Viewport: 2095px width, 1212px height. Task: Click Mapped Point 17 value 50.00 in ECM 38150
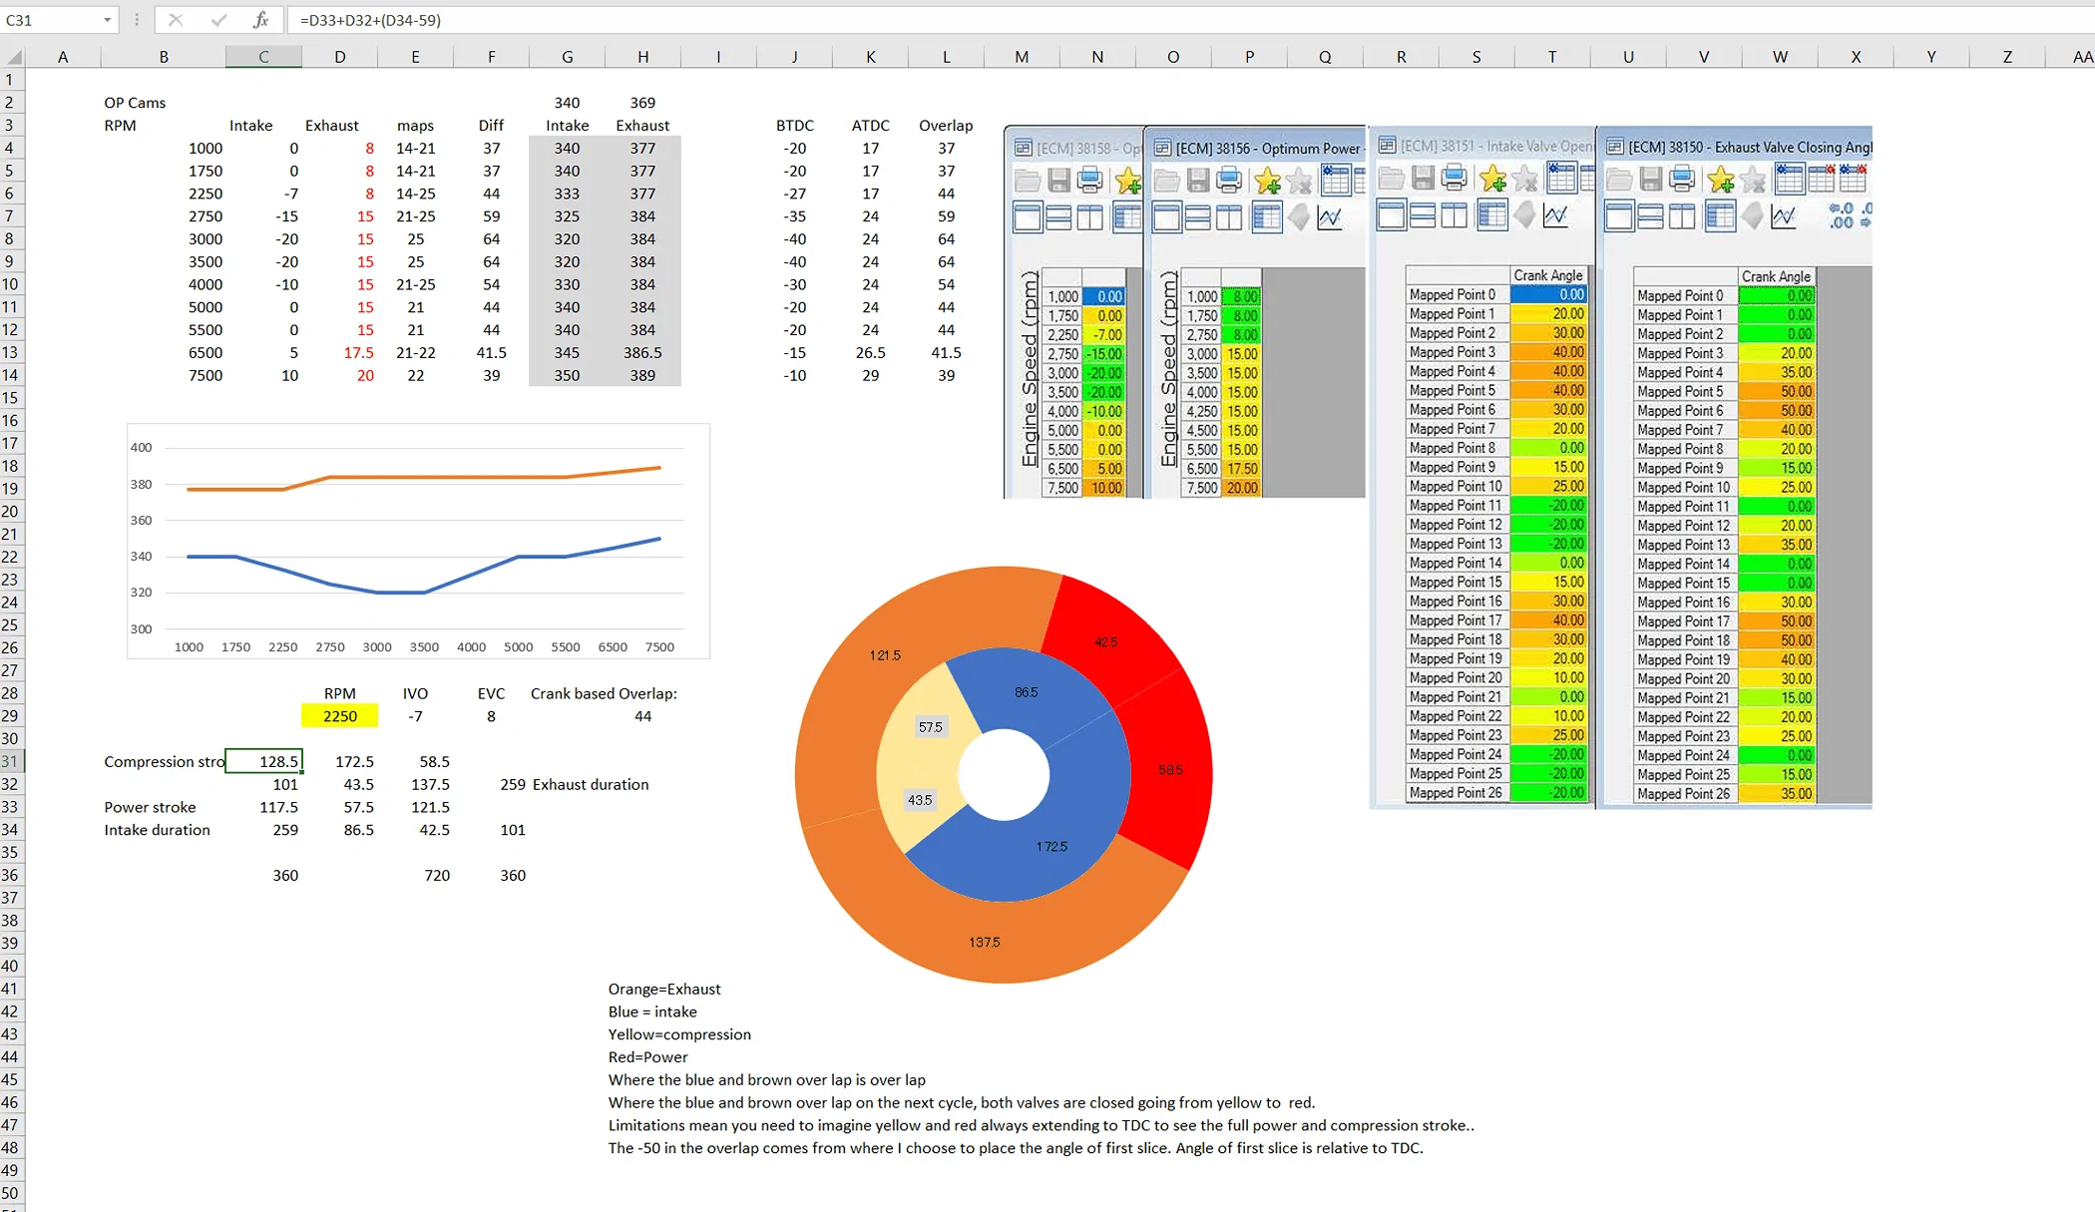1776,621
